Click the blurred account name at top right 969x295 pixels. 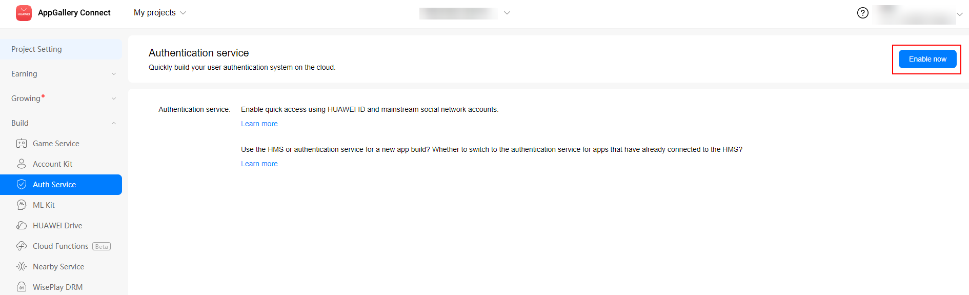click(x=914, y=15)
